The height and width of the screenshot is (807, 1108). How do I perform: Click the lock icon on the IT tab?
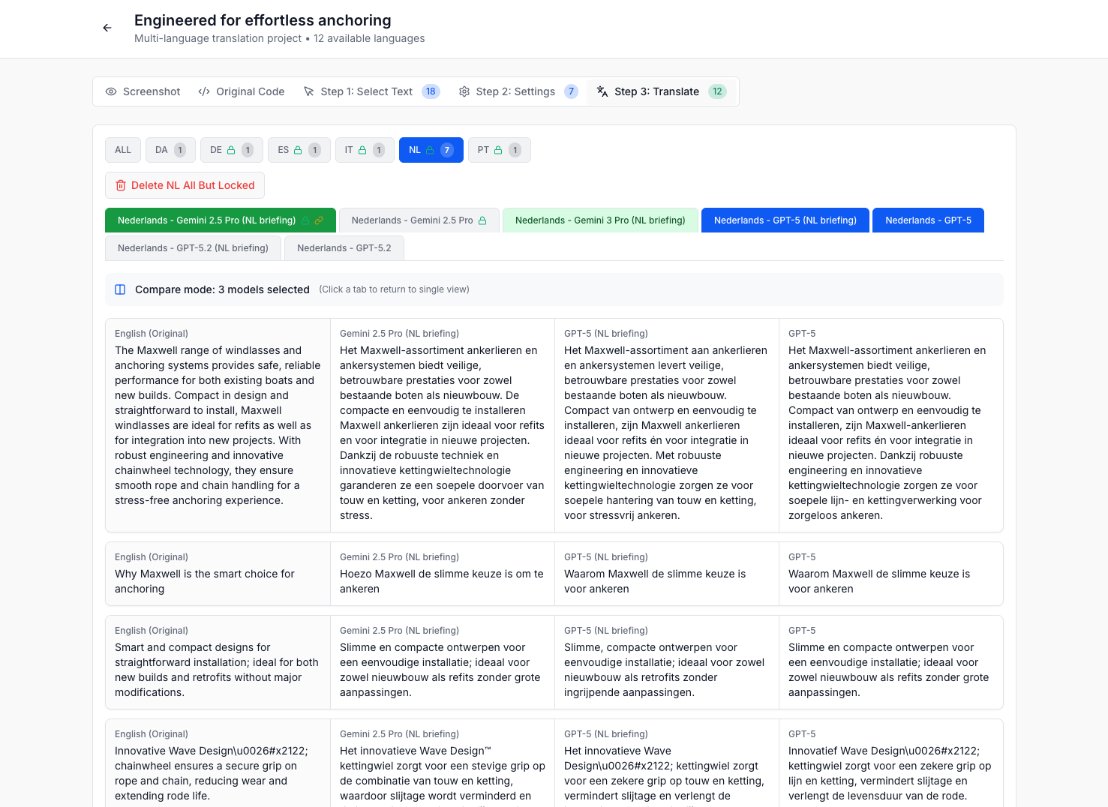[x=362, y=150]
